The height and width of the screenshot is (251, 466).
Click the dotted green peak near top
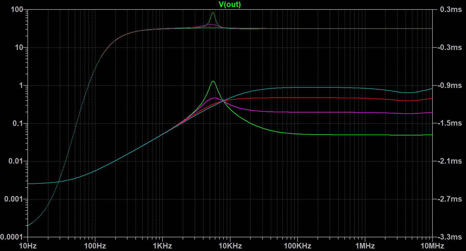pos(213,13)
